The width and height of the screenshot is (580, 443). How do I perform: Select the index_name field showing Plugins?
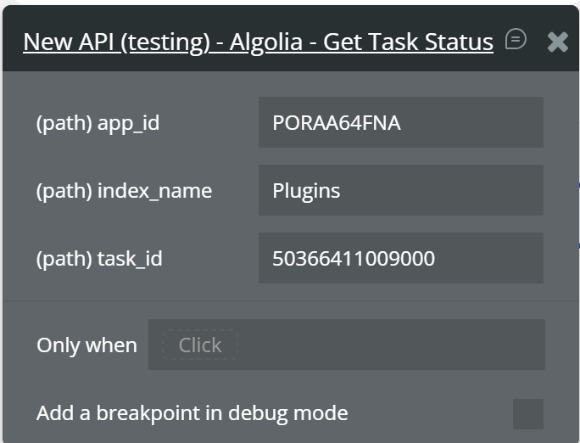point(400,190)
